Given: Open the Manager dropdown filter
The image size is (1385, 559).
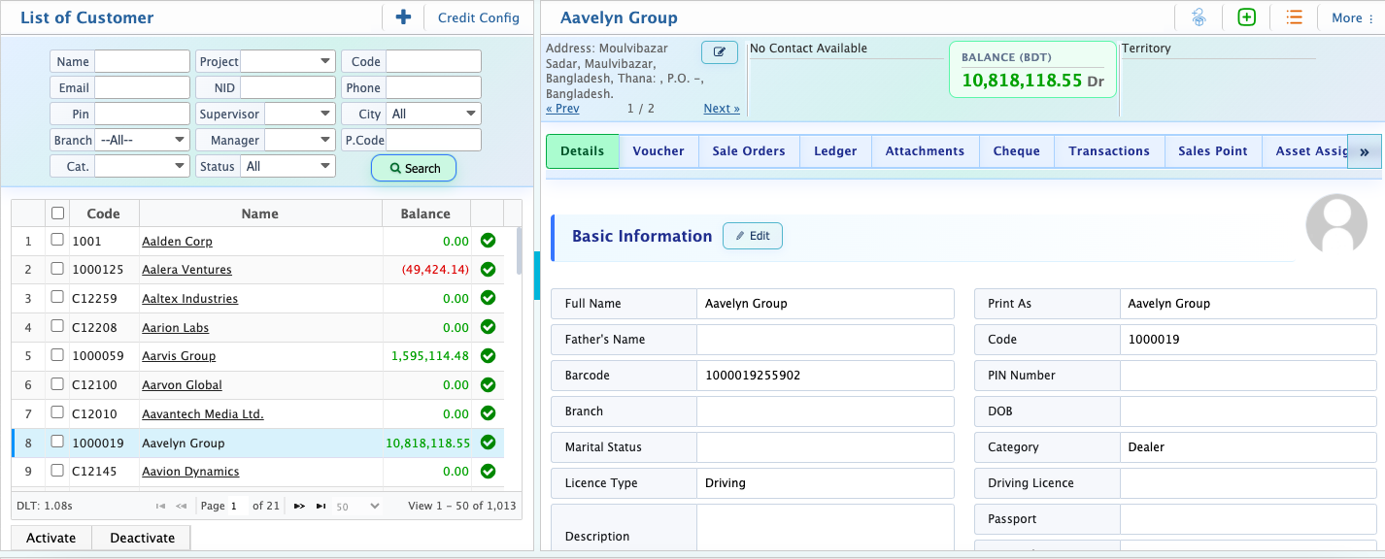Looking at the screenshot, I should 300,140.
